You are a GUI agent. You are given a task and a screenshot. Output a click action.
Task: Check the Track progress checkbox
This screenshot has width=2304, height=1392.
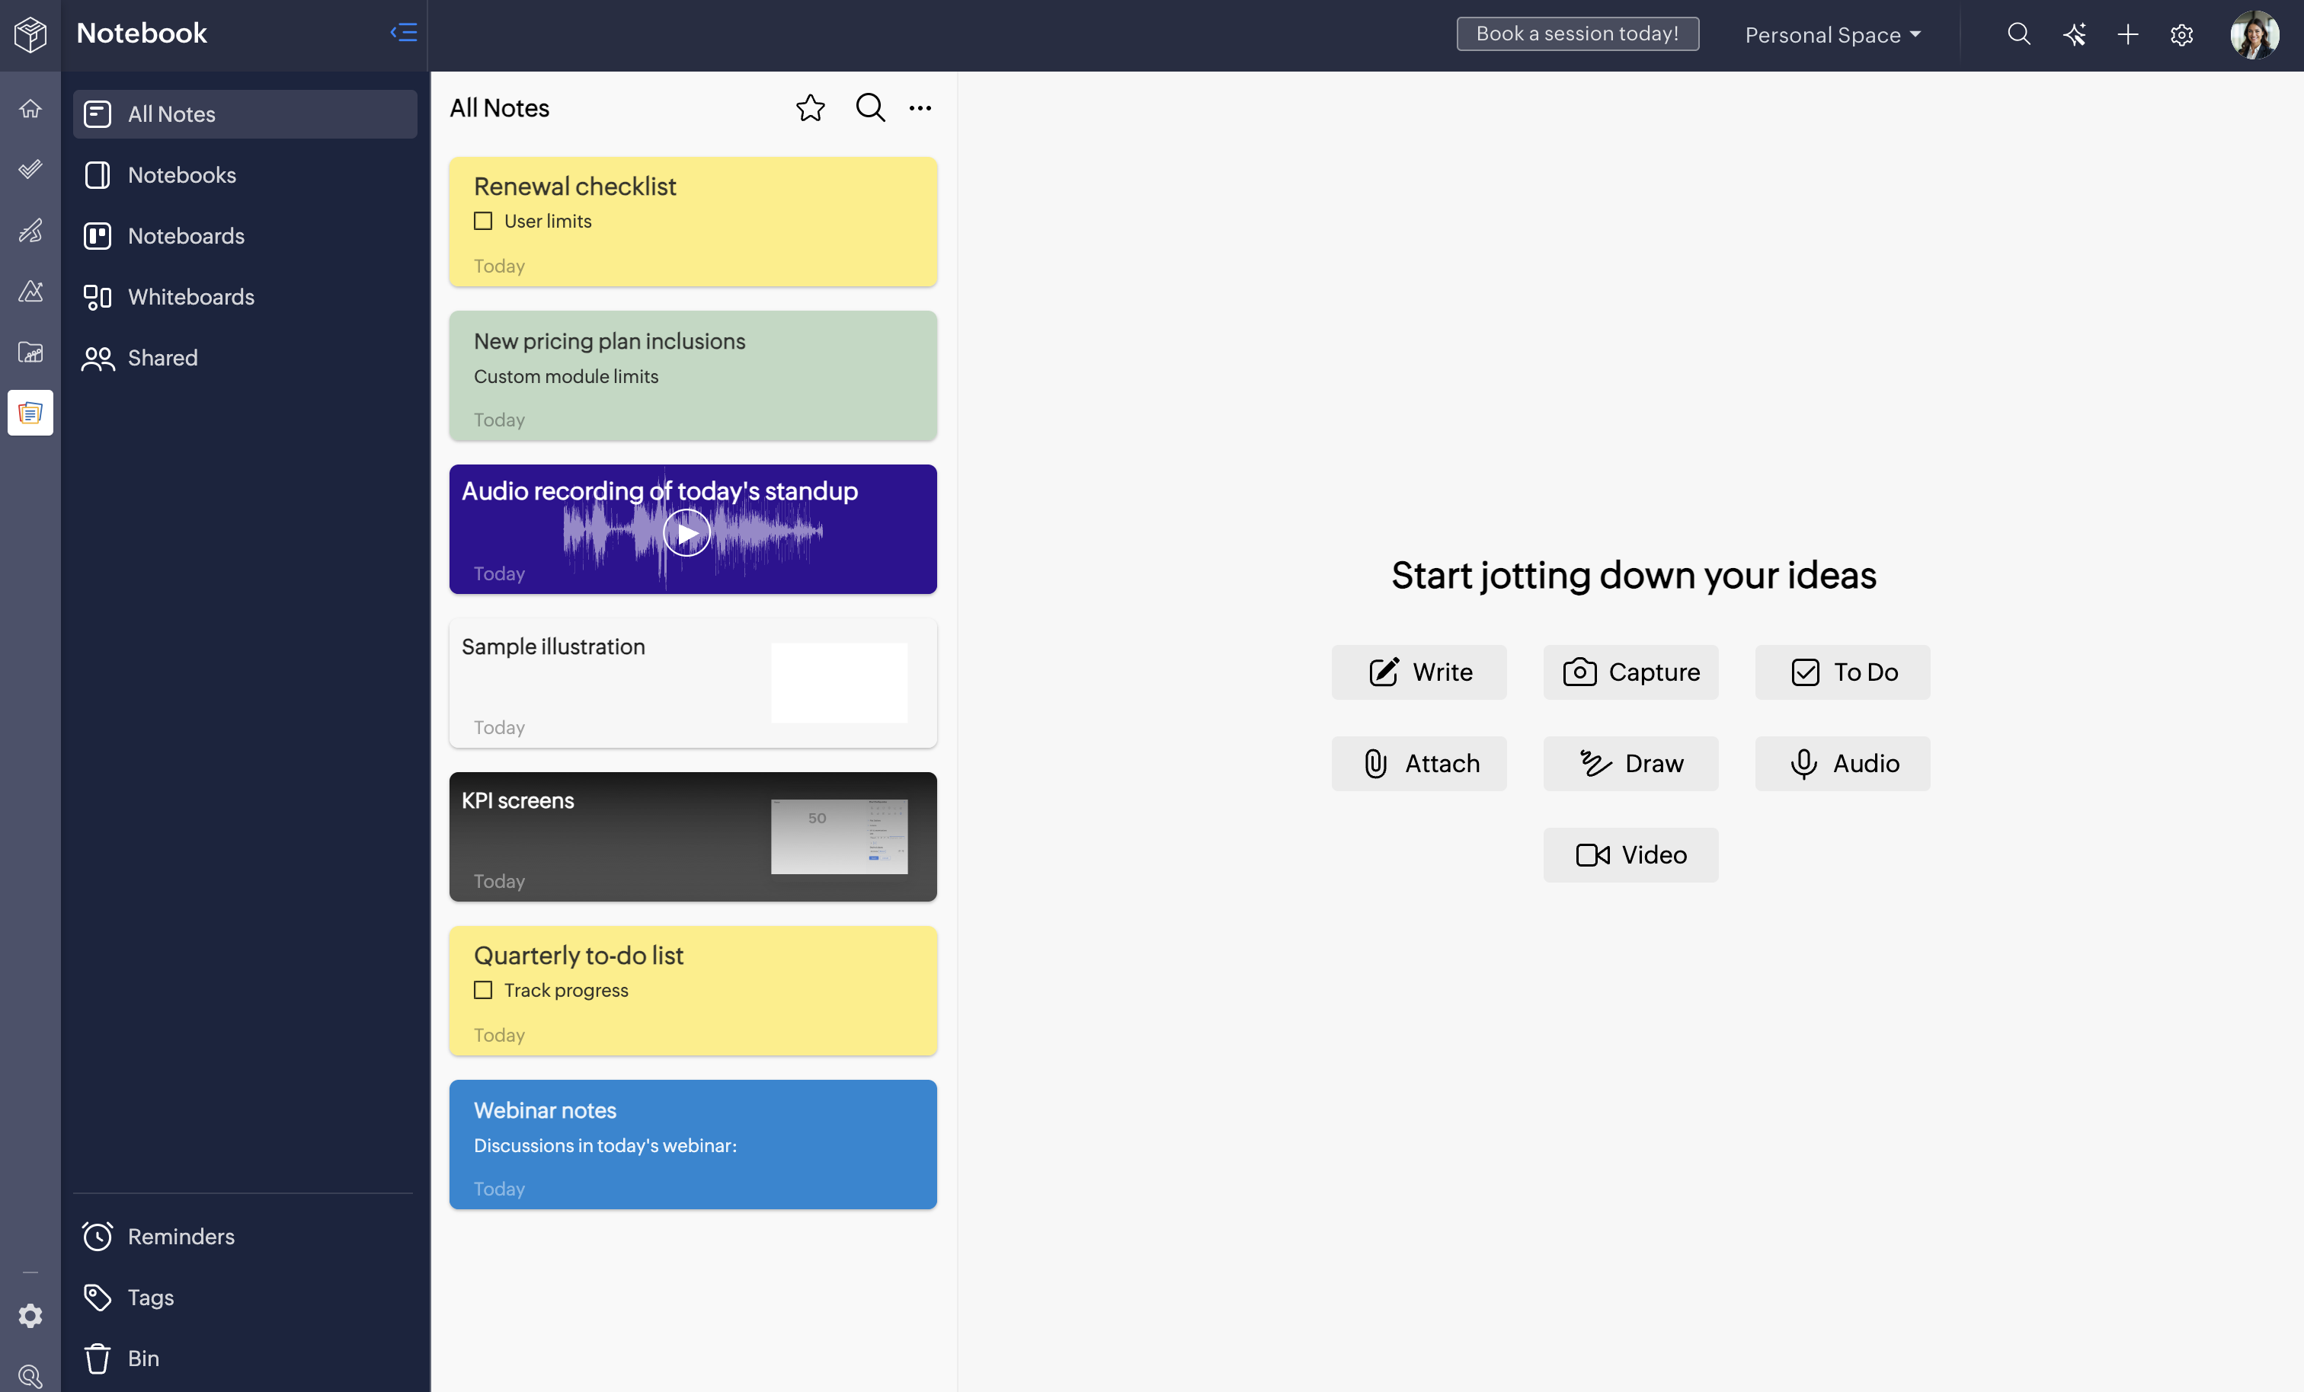(x=482, y=990)
